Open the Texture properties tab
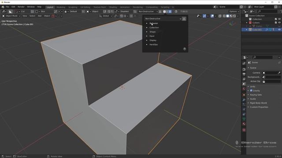This screenshot has width=282, height=158. [244, 130]
